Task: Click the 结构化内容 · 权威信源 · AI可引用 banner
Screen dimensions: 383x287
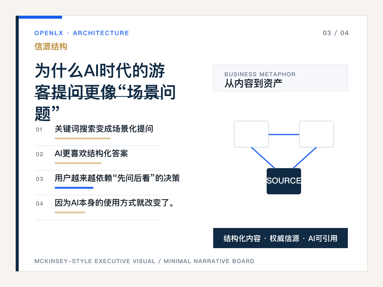Action: [281, 238]
